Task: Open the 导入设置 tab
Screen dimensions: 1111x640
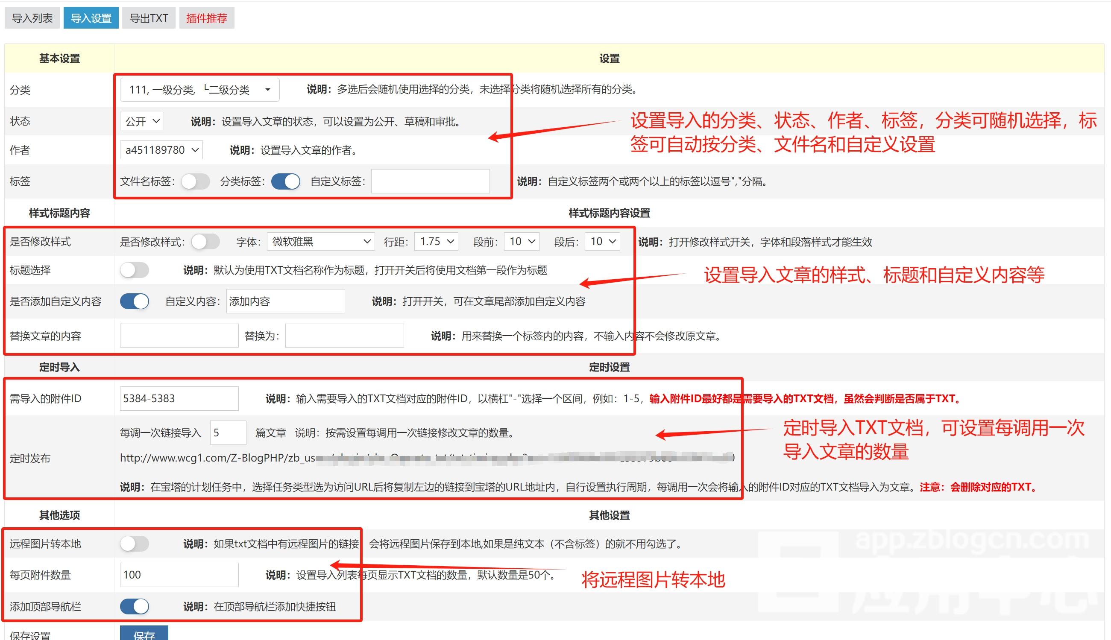Action: pyautogui.click(x=91, y=18)
